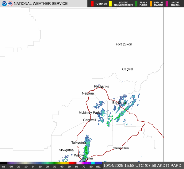Image resolution: width=184 pixels, height=169 pixels.
Task: Select the Fort Yukon location marker
Action: coord(124,45)
